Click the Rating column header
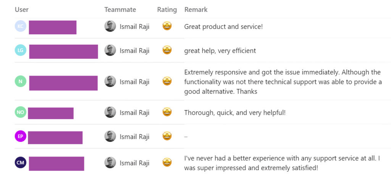 click(167, 10)
